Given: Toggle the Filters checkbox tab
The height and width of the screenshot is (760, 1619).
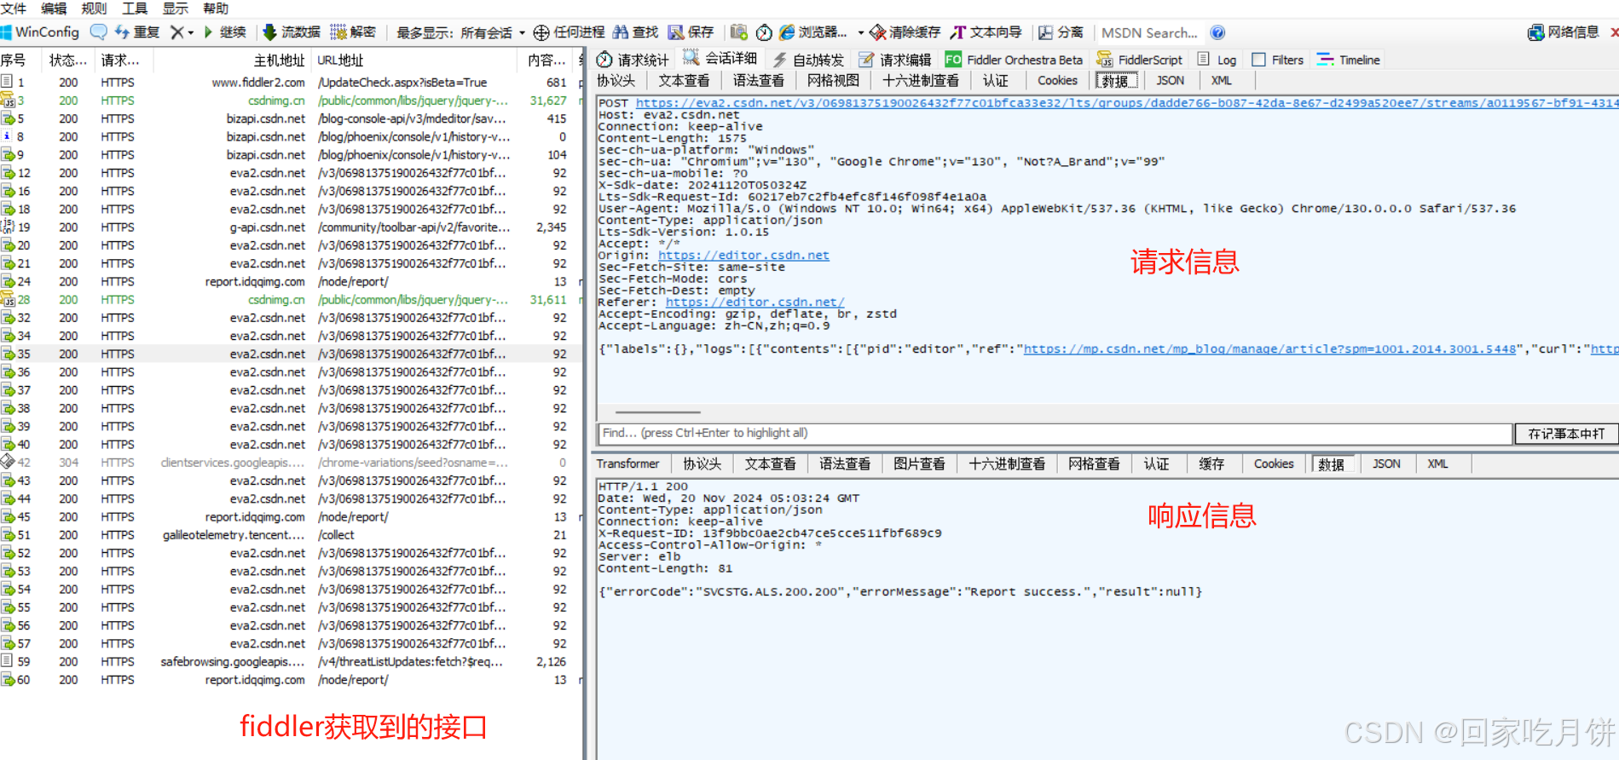Looking at the screenshot, I should click(x=1277, y=60).
